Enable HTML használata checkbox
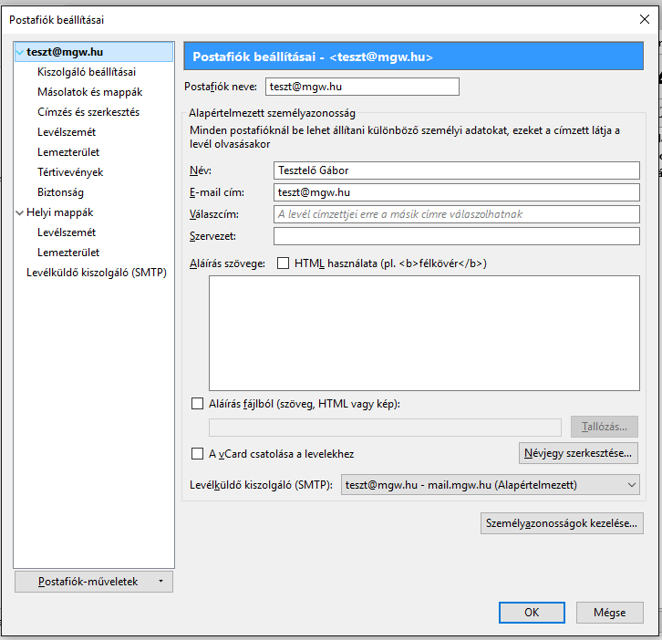This screenshot has width=662, height=640. pos(283,263)
